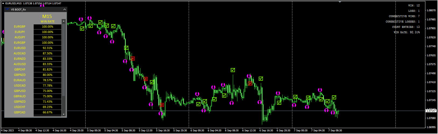438x134 pixels.
Task: Select the GBPAUD pair label
Action: pyautogui.click(x=20, y=96)
